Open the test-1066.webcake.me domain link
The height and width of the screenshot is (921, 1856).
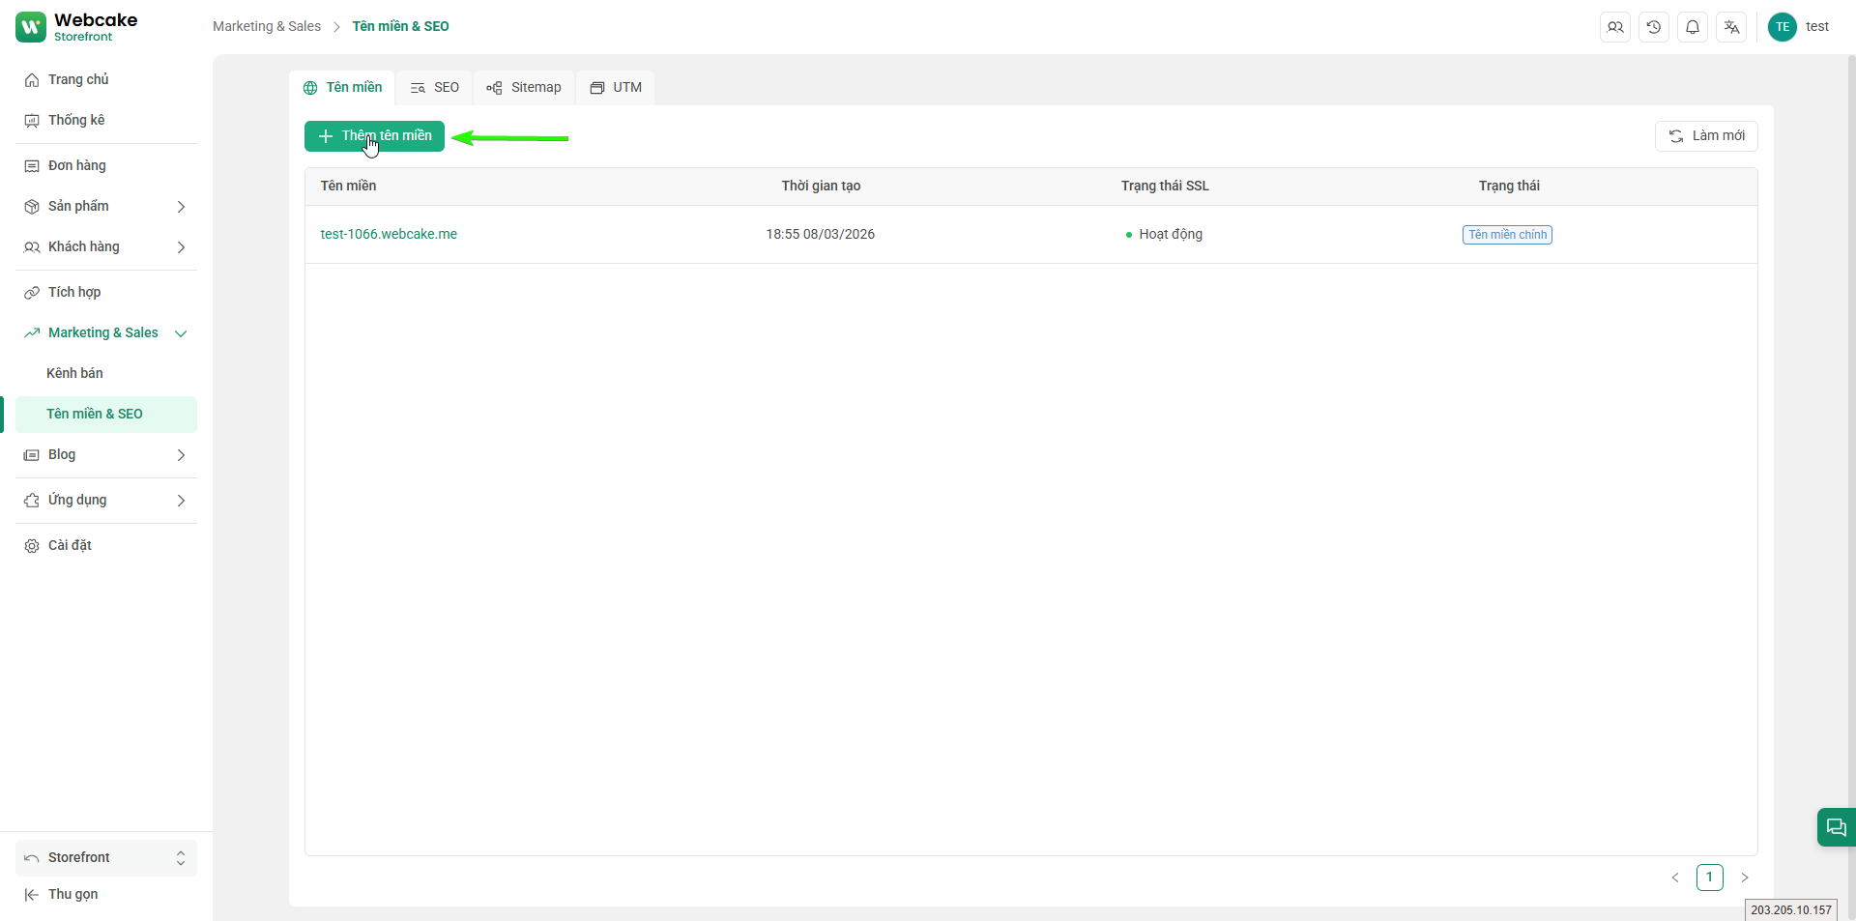[x=389, y=234]
